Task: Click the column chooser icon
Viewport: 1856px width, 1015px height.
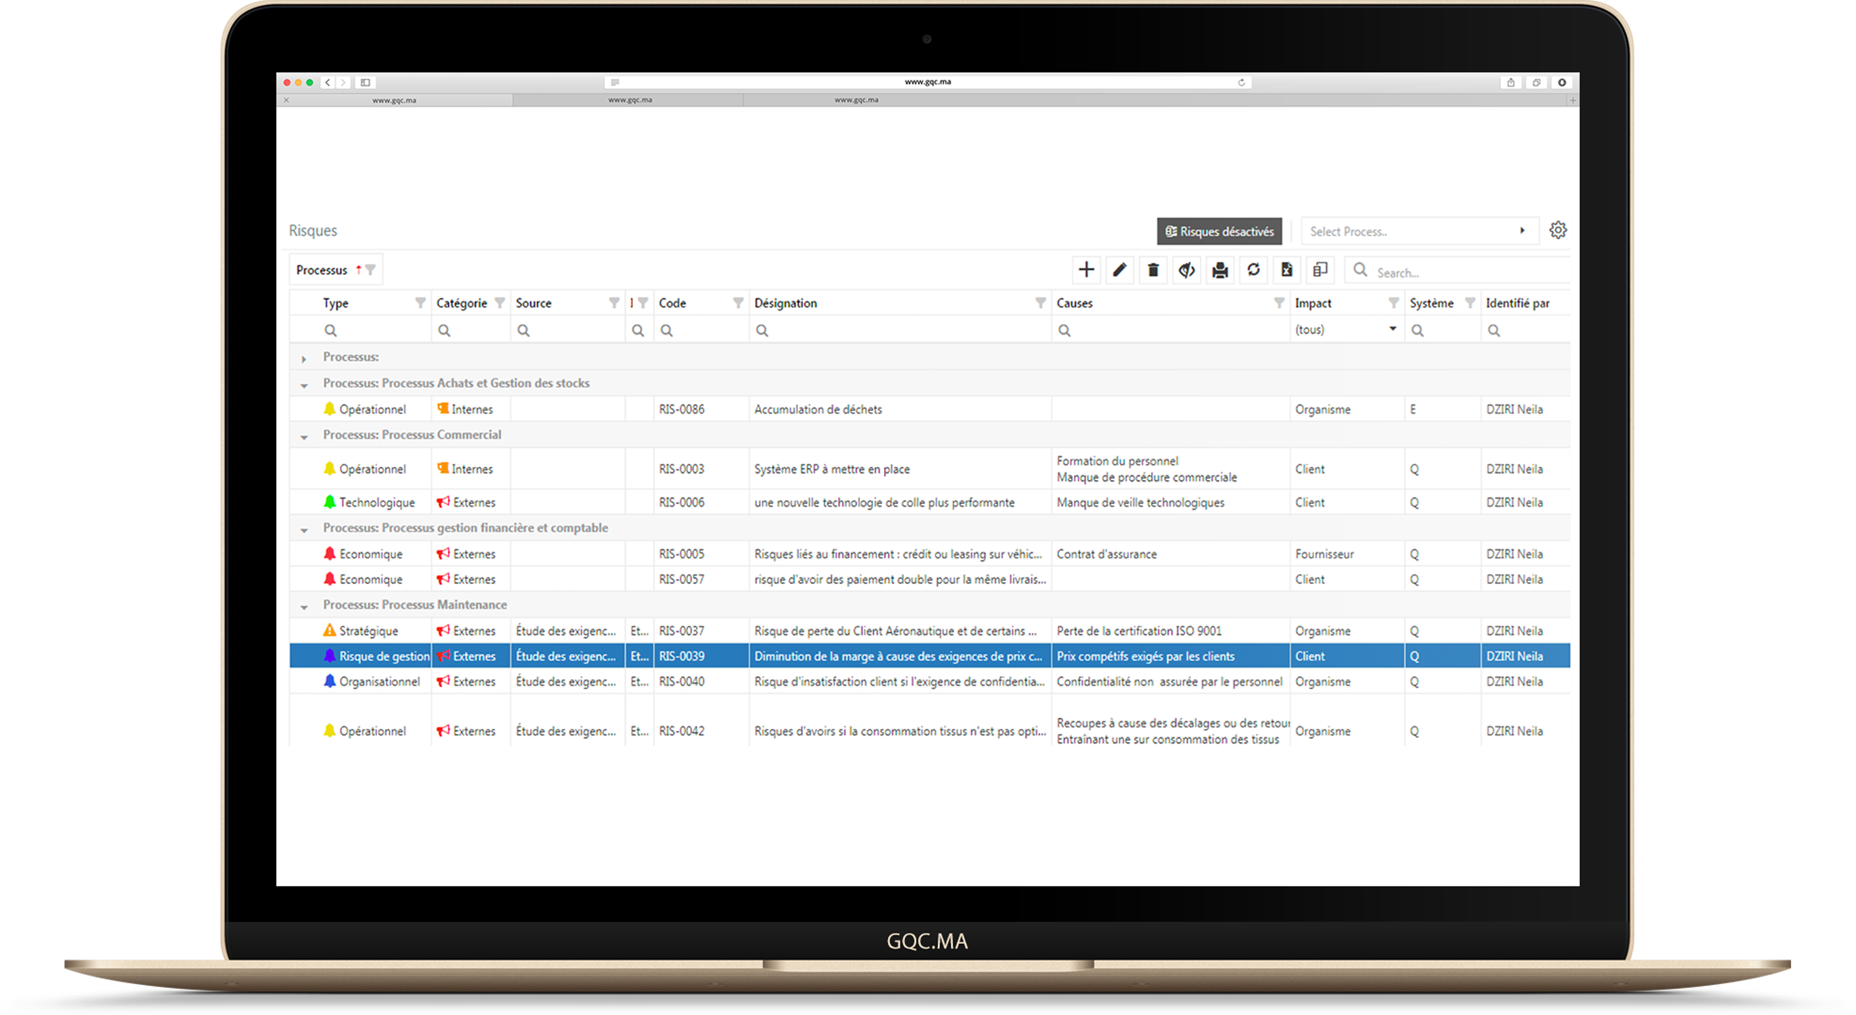Action: tap(1320, 270)
